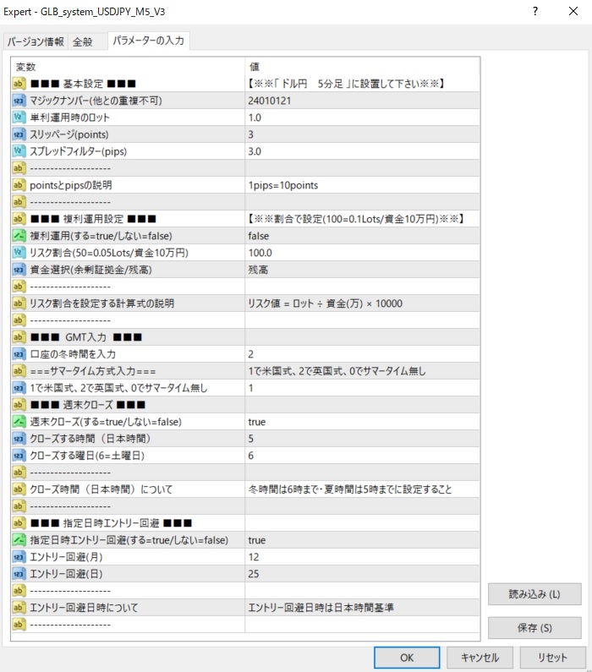This screenshot has width=592, height=672.
Task: Click the string icon beside 指定日時エントリー回避 header
Action: pyautogui.click(x=19, y=523)
